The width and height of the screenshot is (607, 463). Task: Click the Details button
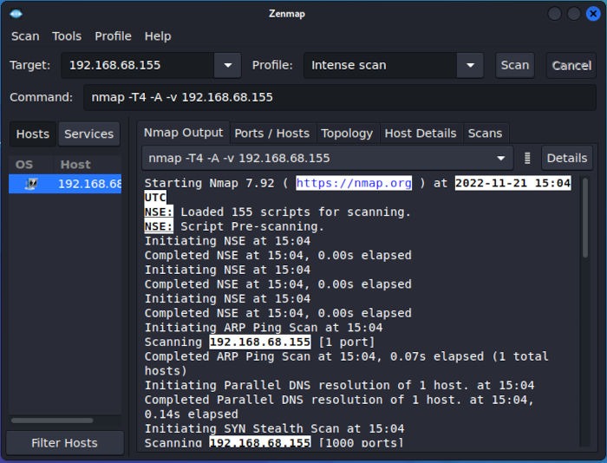[567, 158]
